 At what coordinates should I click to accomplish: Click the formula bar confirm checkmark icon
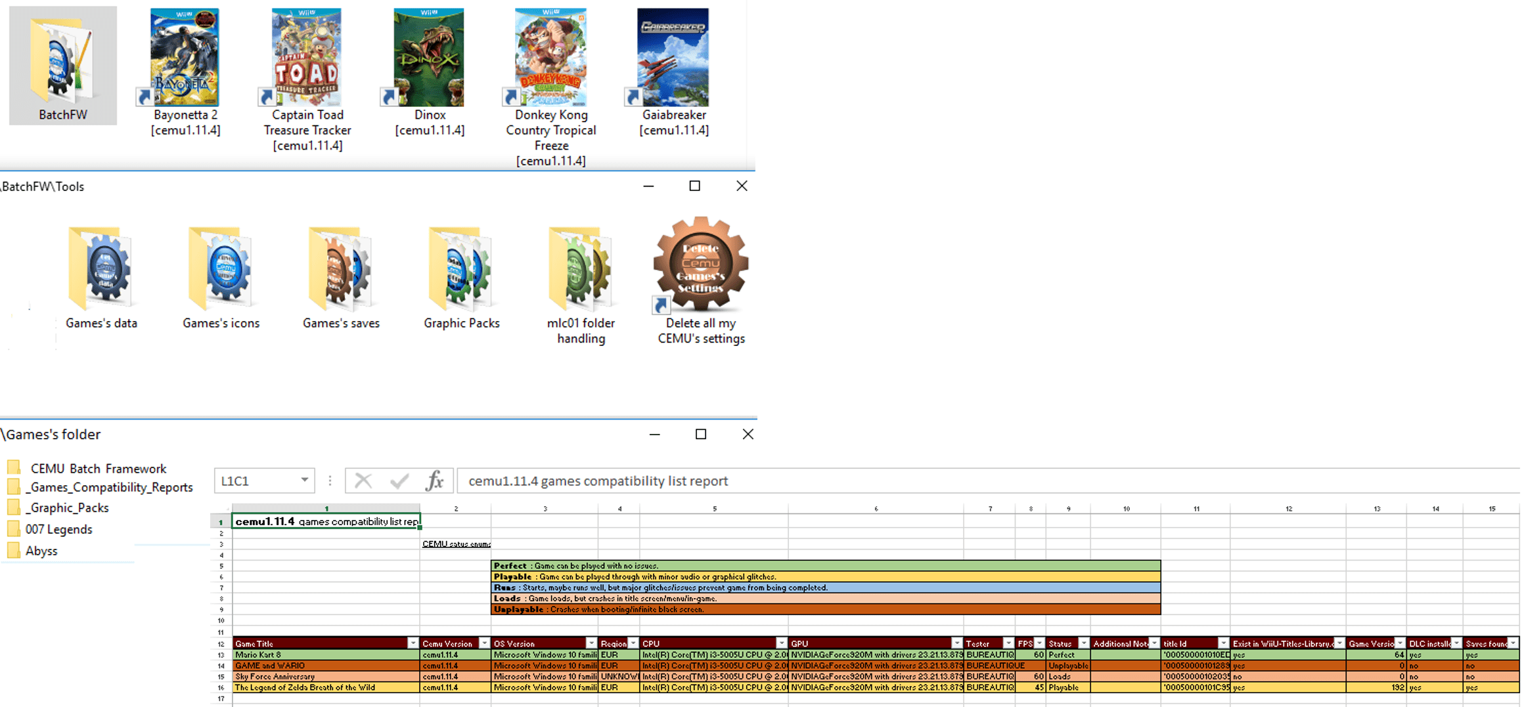(399, 481)
